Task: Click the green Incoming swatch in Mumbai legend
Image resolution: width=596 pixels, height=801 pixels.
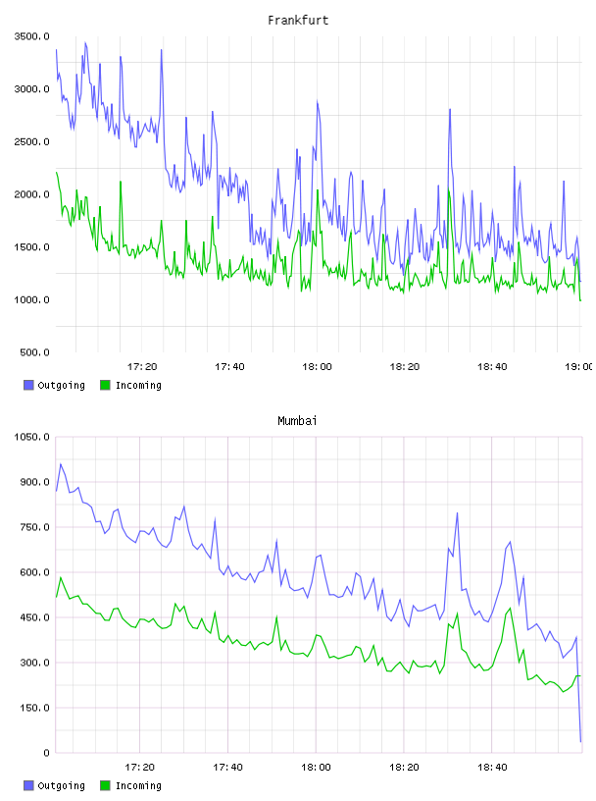Action: point(105,785)
